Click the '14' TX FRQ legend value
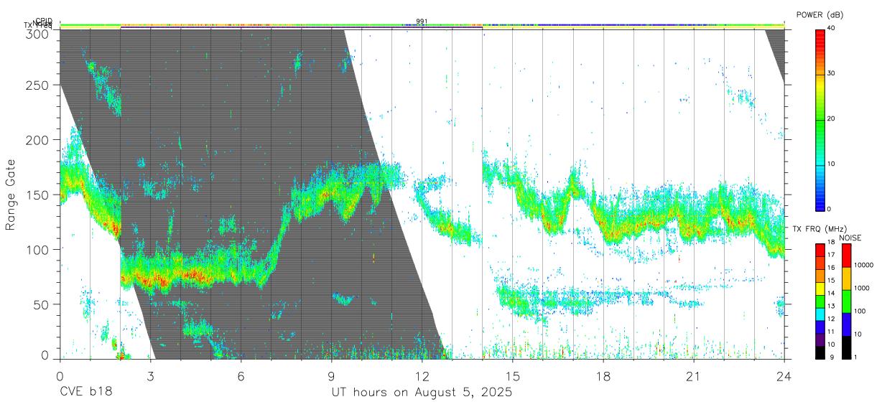Viewport: 882px width, 407px height. pos(832,293)
